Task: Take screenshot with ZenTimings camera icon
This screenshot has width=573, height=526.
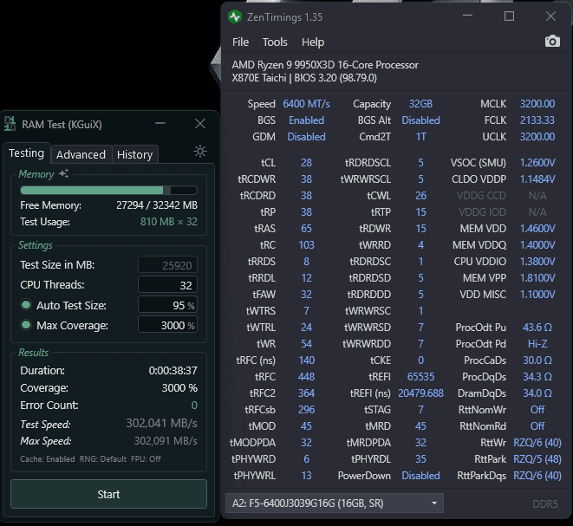Action: coord(552,42)
